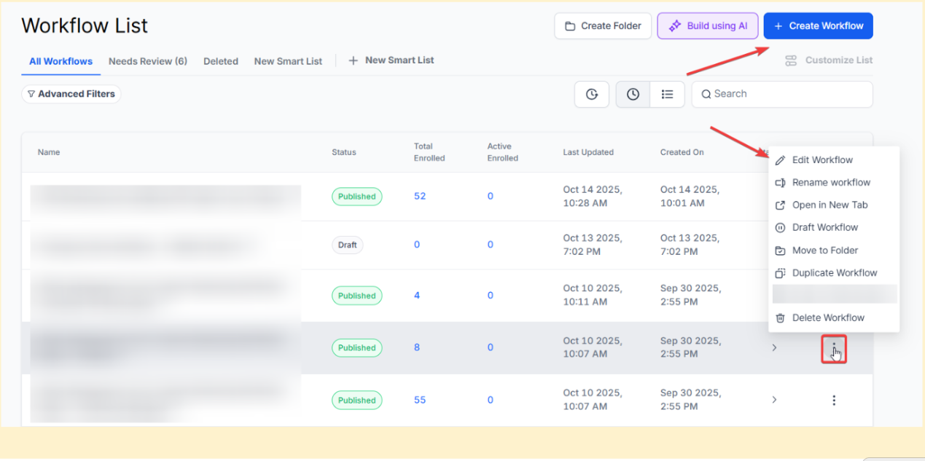Expand last row's chevron arrow

(x=774, y=400)
